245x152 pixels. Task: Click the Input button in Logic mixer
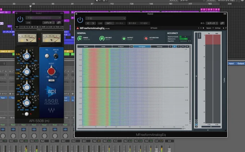tap(231, 63)
